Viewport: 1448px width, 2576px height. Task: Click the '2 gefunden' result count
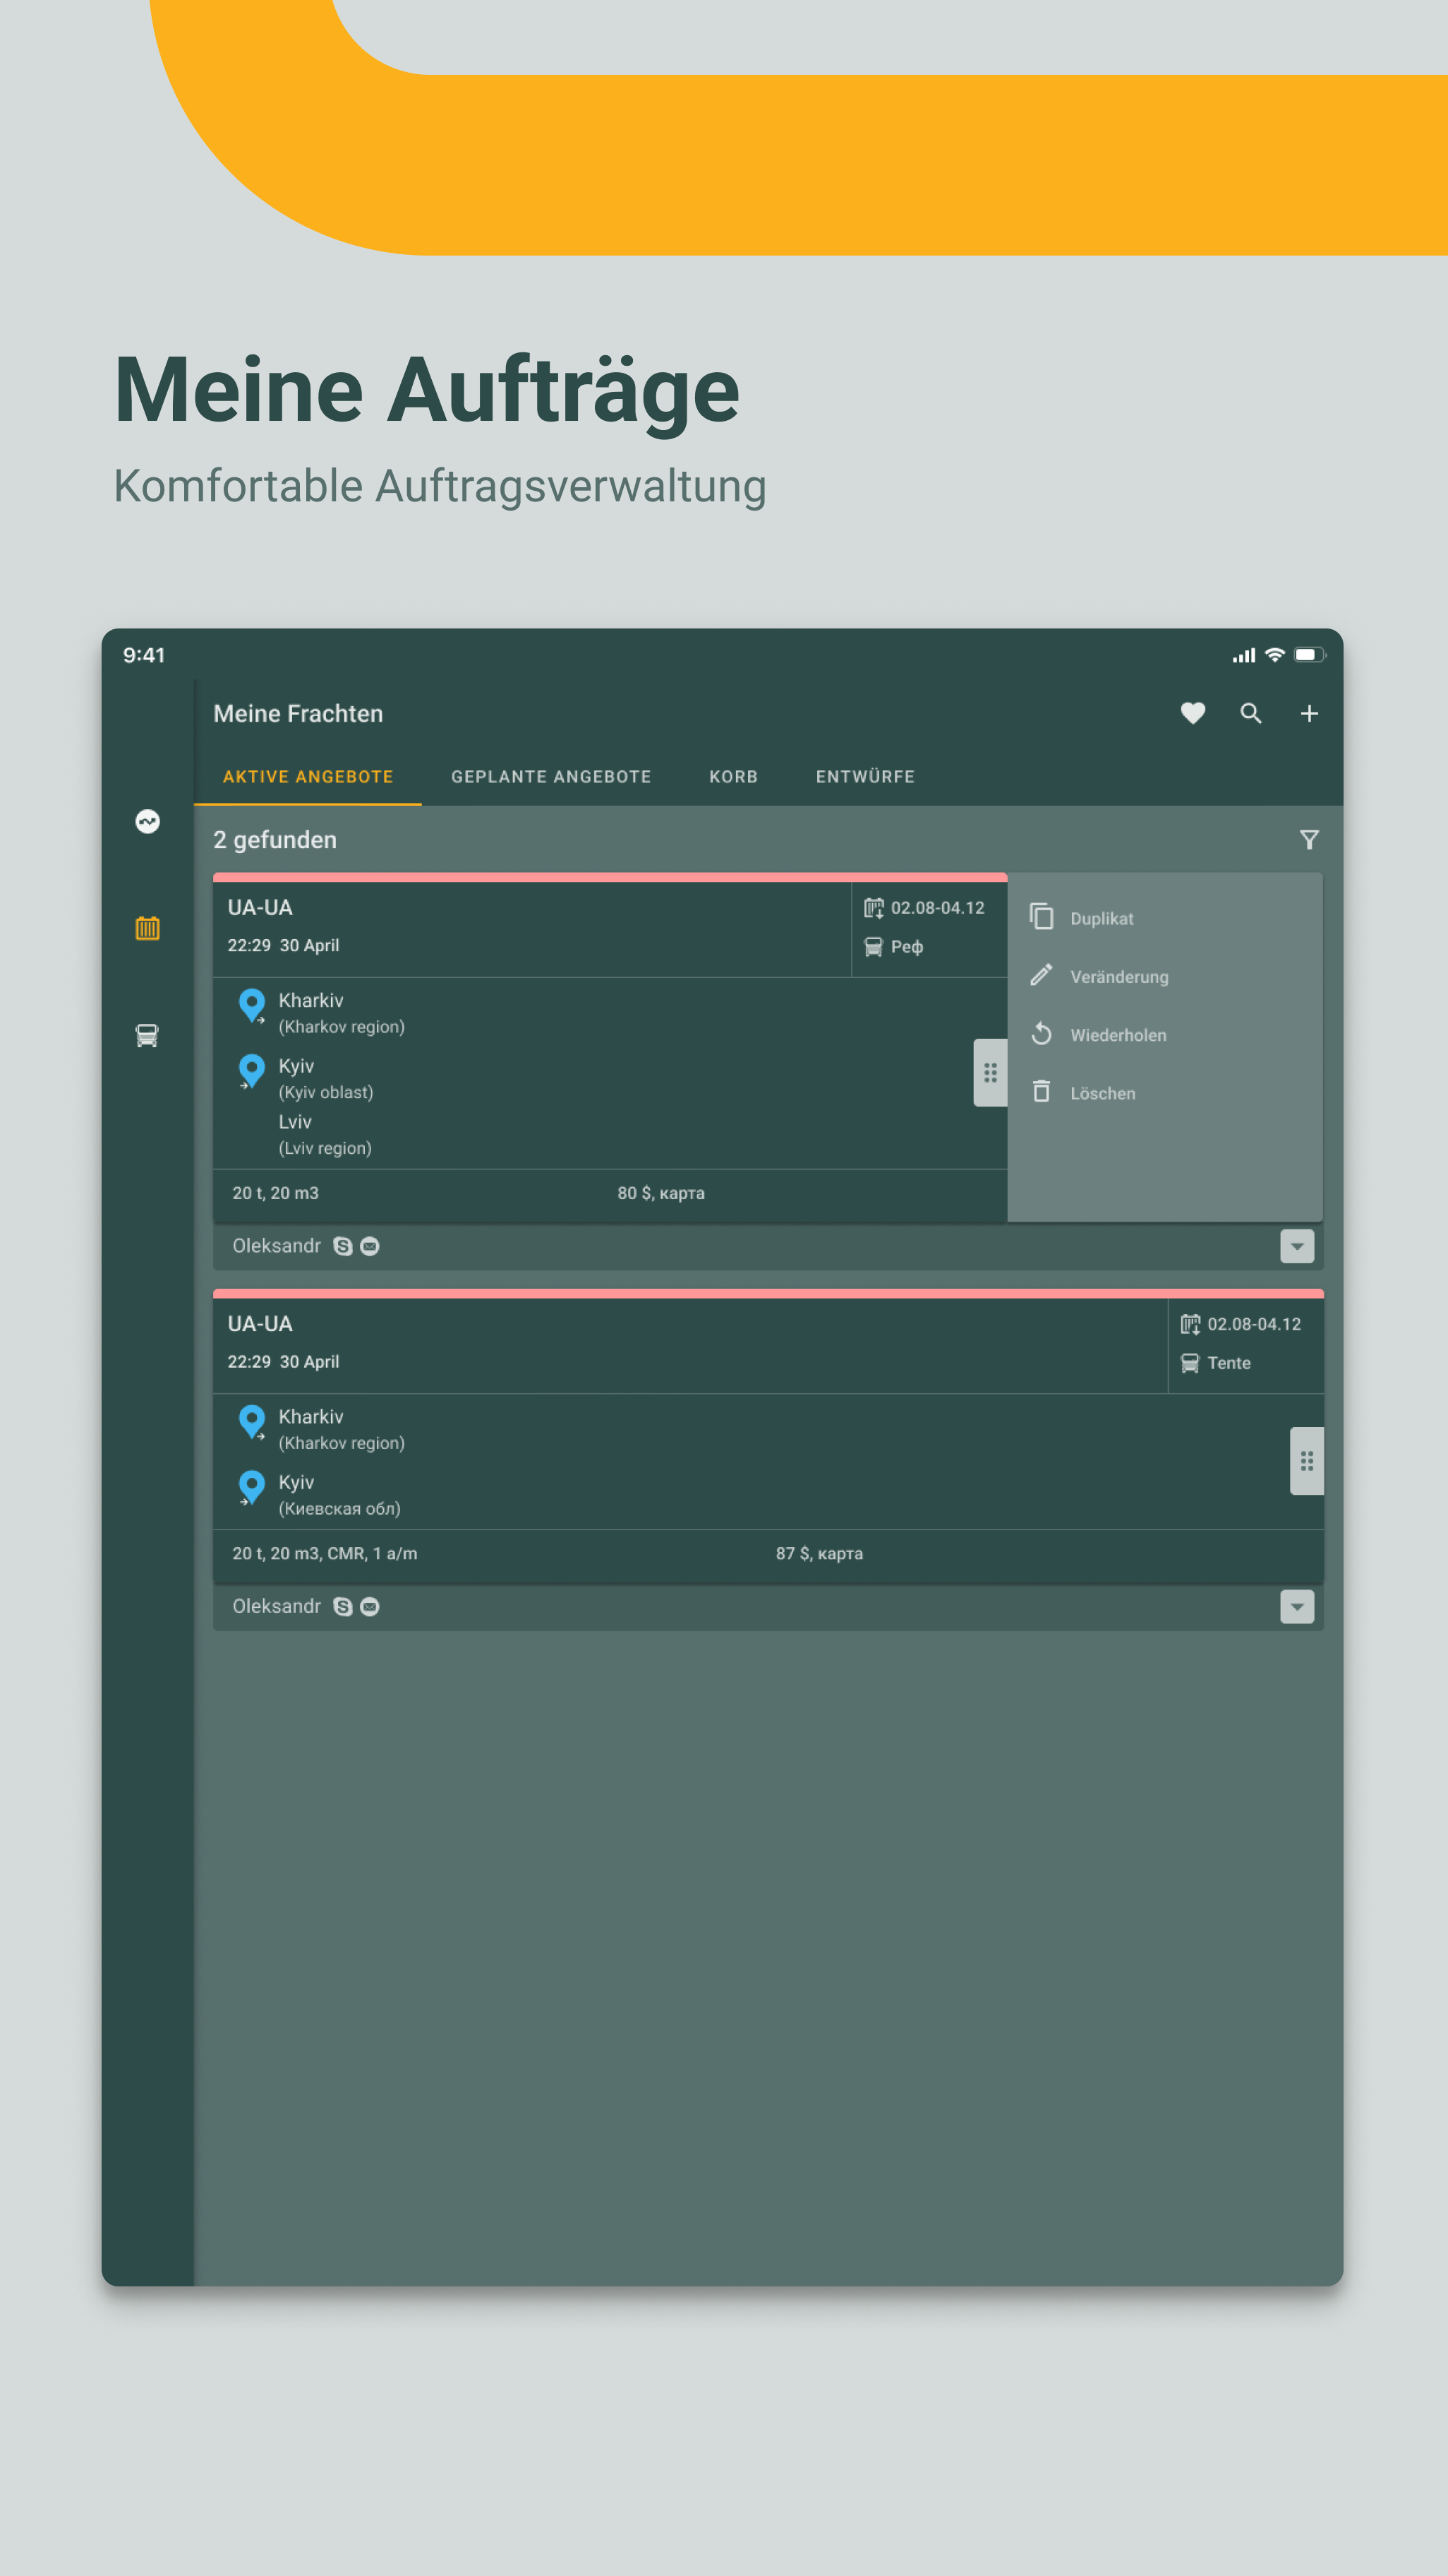(274, 840)
